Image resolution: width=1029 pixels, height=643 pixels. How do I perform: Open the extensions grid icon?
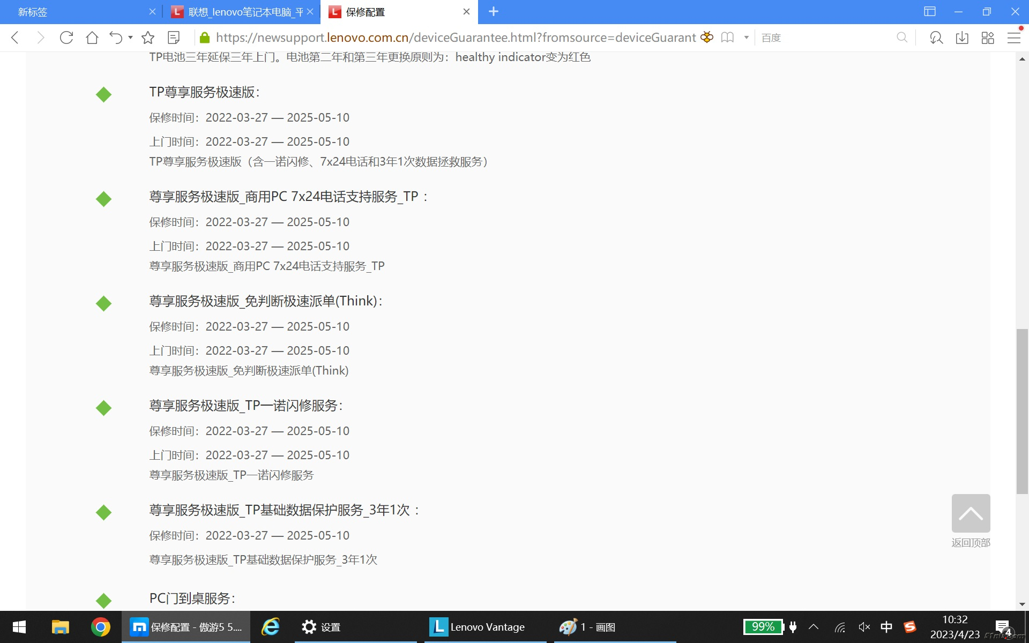pos(988,38)
